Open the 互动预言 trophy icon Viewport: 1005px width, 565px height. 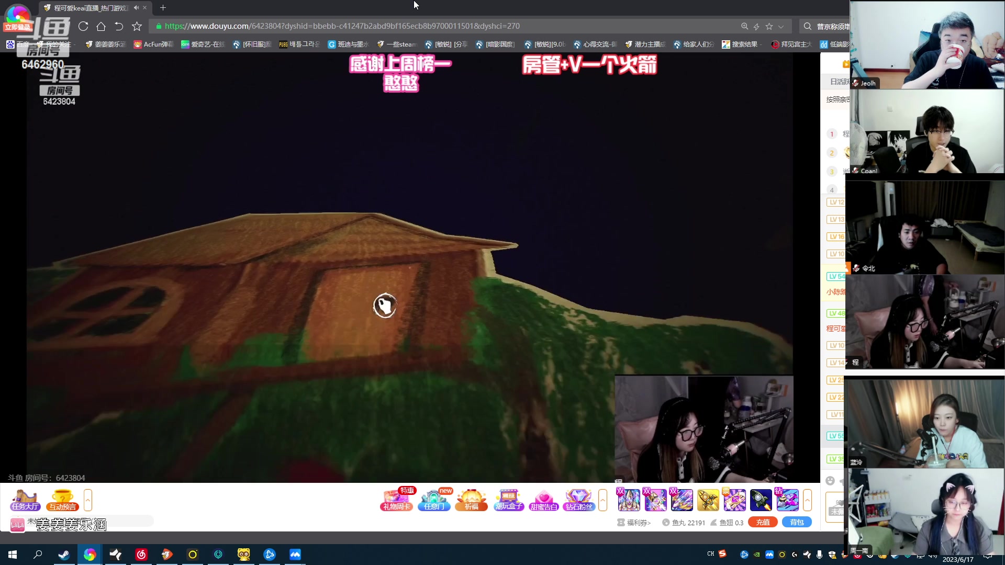coord(62,500)
